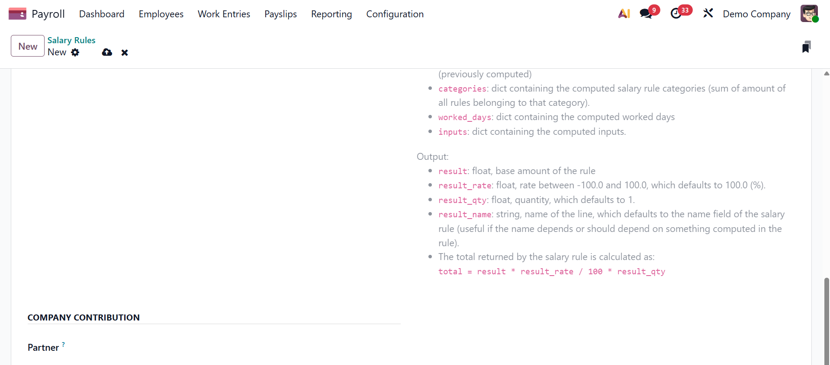
Task: Click the user avatar picture
Action: click(x=809, y=14)
